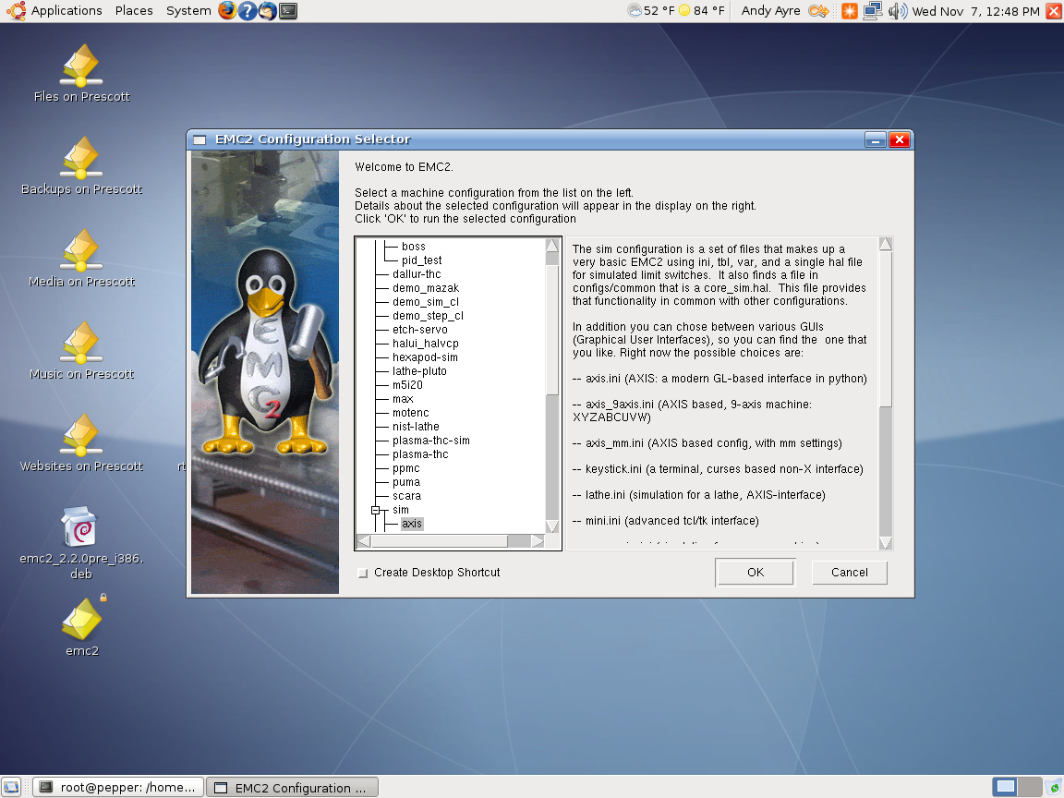Open the Firefox browser launcher in top panel
The image size is (1064, 798).
[227, 11]
